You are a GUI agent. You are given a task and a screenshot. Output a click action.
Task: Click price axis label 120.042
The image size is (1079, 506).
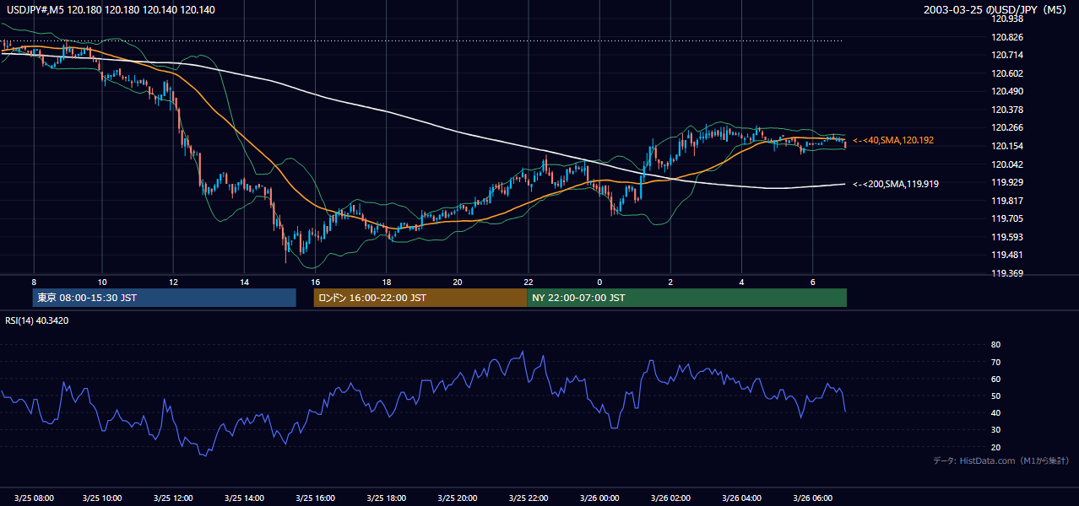(1006, 164)
